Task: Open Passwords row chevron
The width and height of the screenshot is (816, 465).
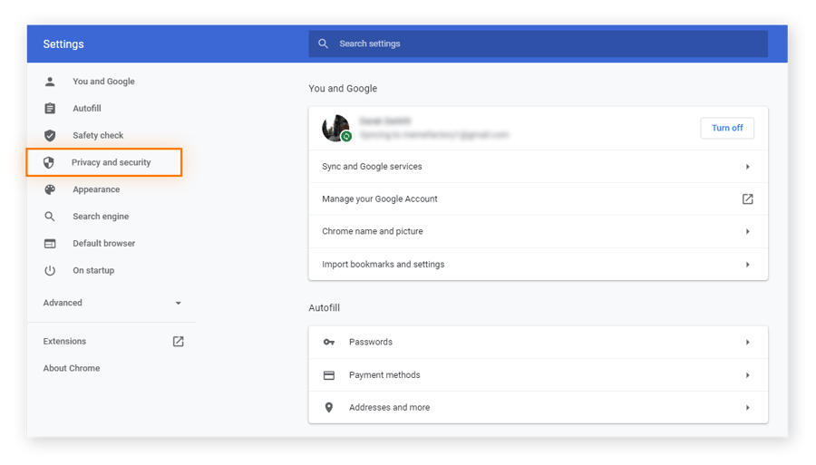Action: coord(747,343)
